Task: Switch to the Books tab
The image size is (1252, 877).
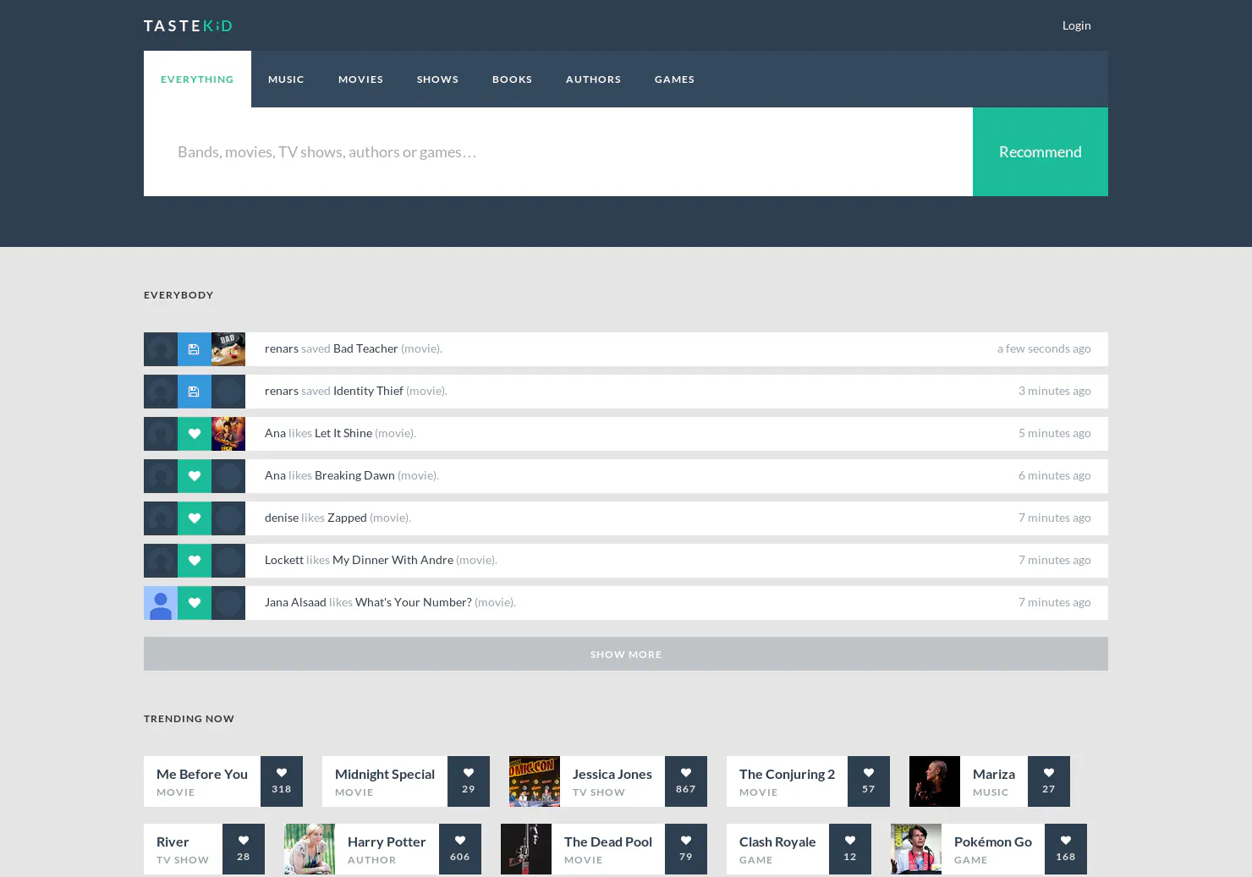Action: pyautogui.click(x=512, y=79)
